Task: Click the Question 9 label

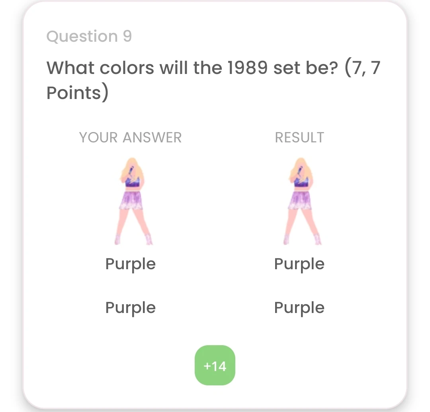Action: (x=89, y=37)
